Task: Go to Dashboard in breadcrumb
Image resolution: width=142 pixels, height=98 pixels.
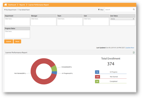Action: (x=12, y=5)
